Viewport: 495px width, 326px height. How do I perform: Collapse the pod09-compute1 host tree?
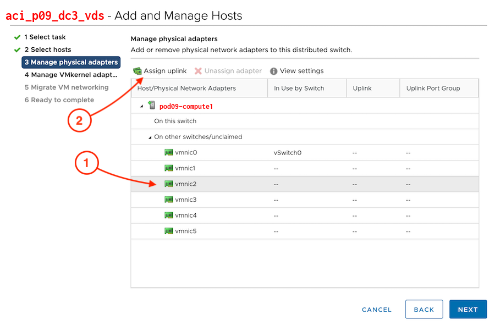[142, 106]
